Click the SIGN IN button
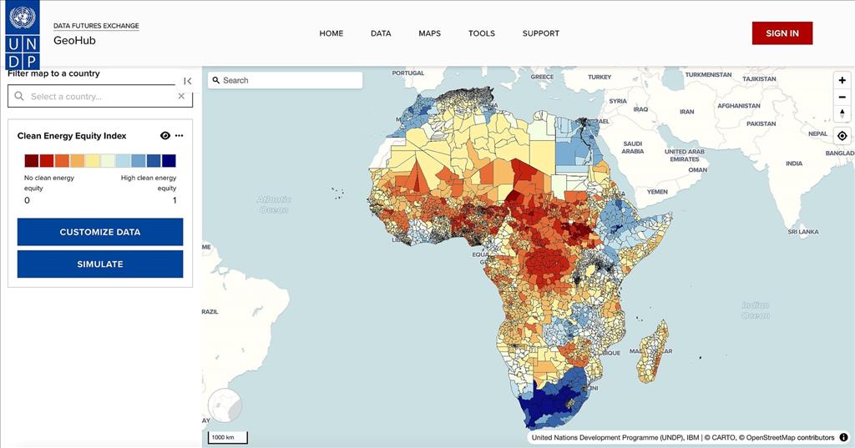Screen dimensions: 855x448 coord(782,33)
